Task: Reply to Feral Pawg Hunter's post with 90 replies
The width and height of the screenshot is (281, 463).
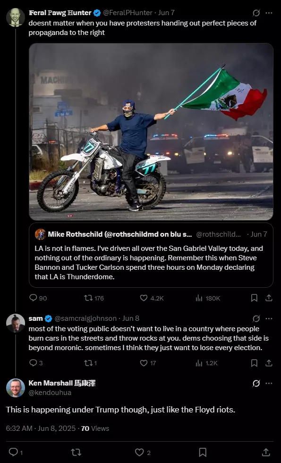Action: tap(38, 298)
